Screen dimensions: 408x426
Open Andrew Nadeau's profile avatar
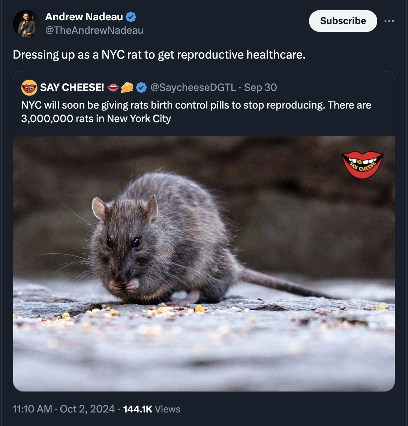coord(26,23)
